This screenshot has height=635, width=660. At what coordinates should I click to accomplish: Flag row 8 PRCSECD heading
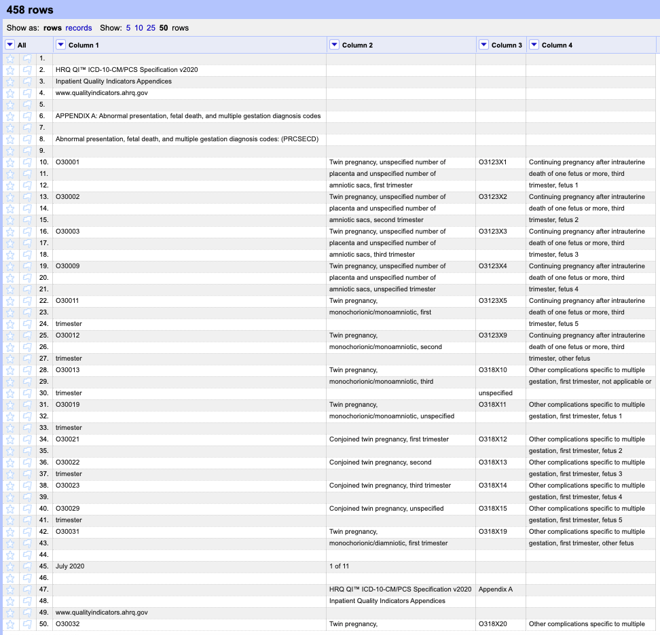(27, 139)
